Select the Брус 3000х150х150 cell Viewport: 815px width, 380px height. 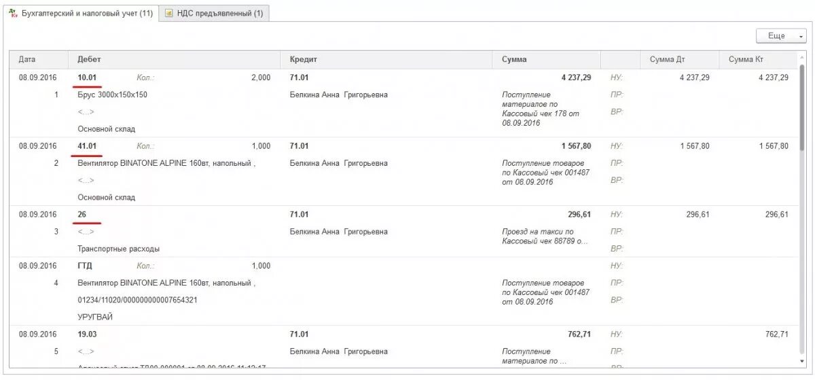112,95
